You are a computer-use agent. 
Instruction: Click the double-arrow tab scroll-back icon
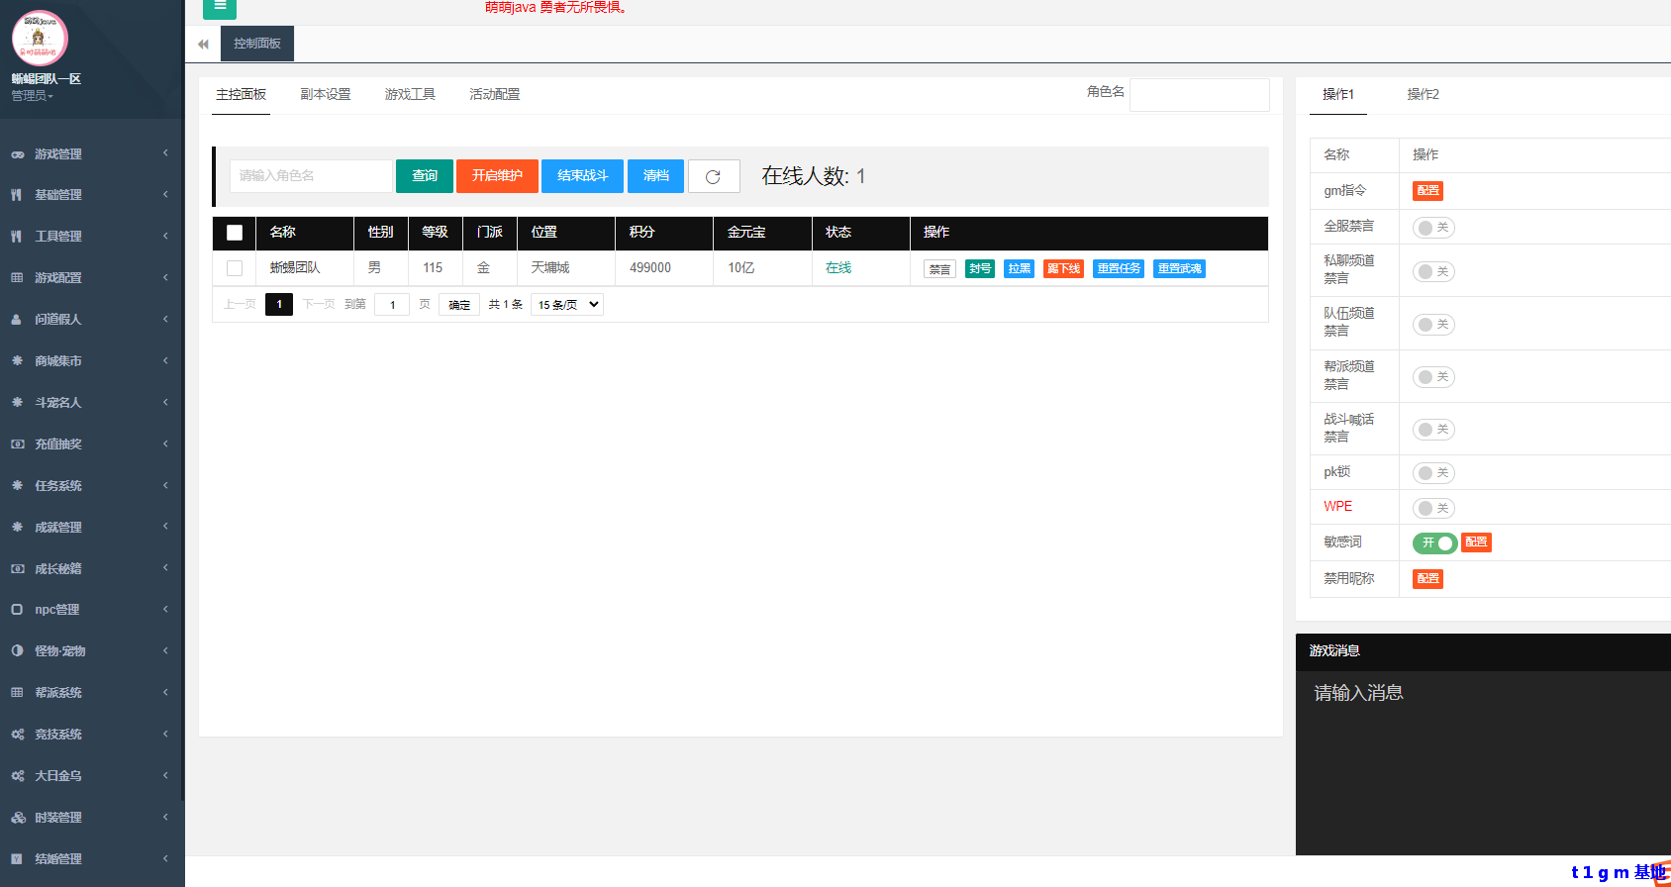203,45
